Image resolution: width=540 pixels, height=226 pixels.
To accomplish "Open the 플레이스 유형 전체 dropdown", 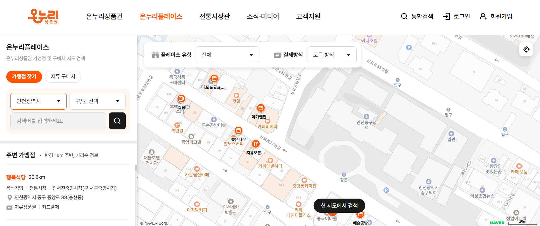I will (x=227, y=55).
